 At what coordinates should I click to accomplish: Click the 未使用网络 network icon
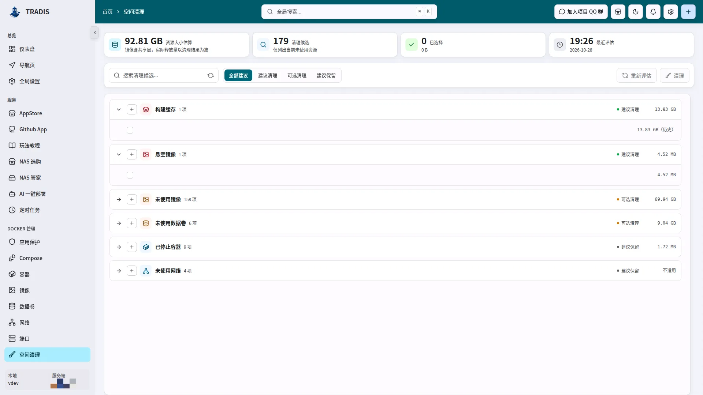[146, 271]
